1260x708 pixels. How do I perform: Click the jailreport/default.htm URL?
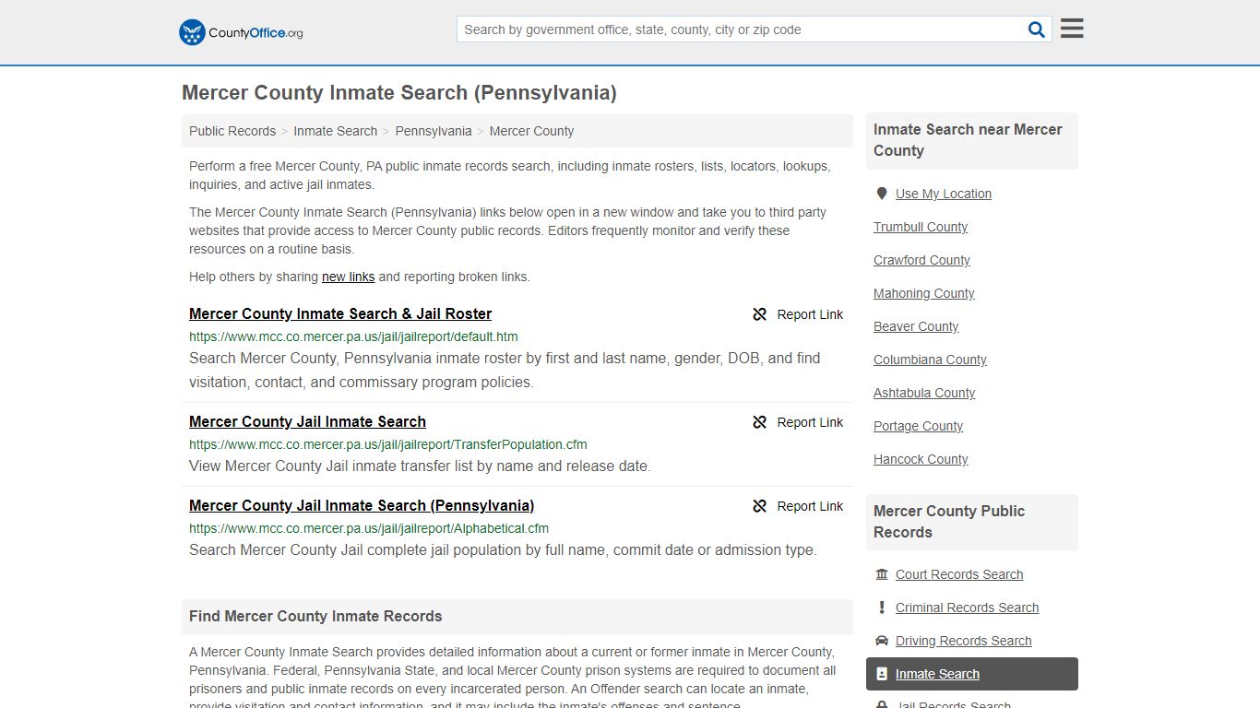(353, 336)
